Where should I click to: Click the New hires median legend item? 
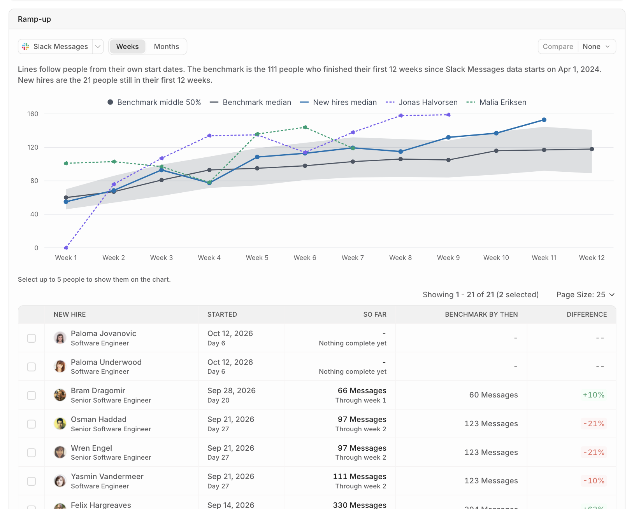tap(338, 102)
